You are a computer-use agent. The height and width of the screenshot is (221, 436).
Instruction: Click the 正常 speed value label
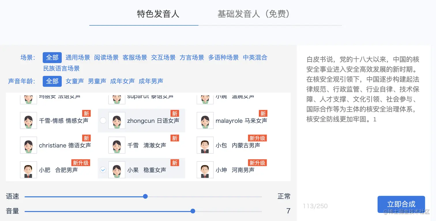pos(284,197)
